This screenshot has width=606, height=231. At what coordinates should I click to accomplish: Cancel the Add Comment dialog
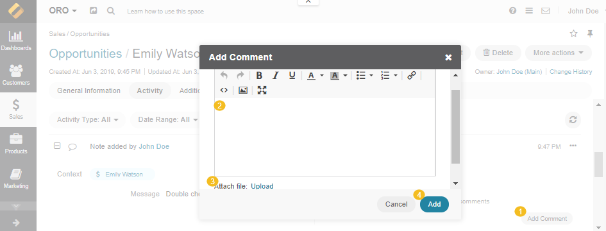tap(396, 204)
